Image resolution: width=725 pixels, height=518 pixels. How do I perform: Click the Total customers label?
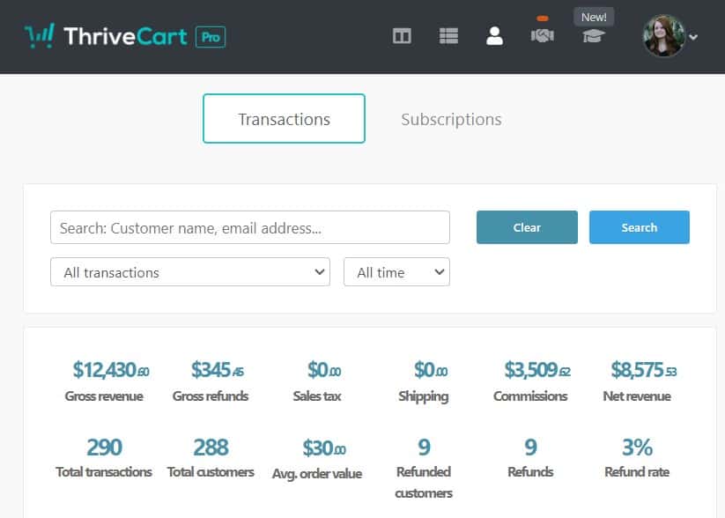pyautogui.click(x=211, y=472)
